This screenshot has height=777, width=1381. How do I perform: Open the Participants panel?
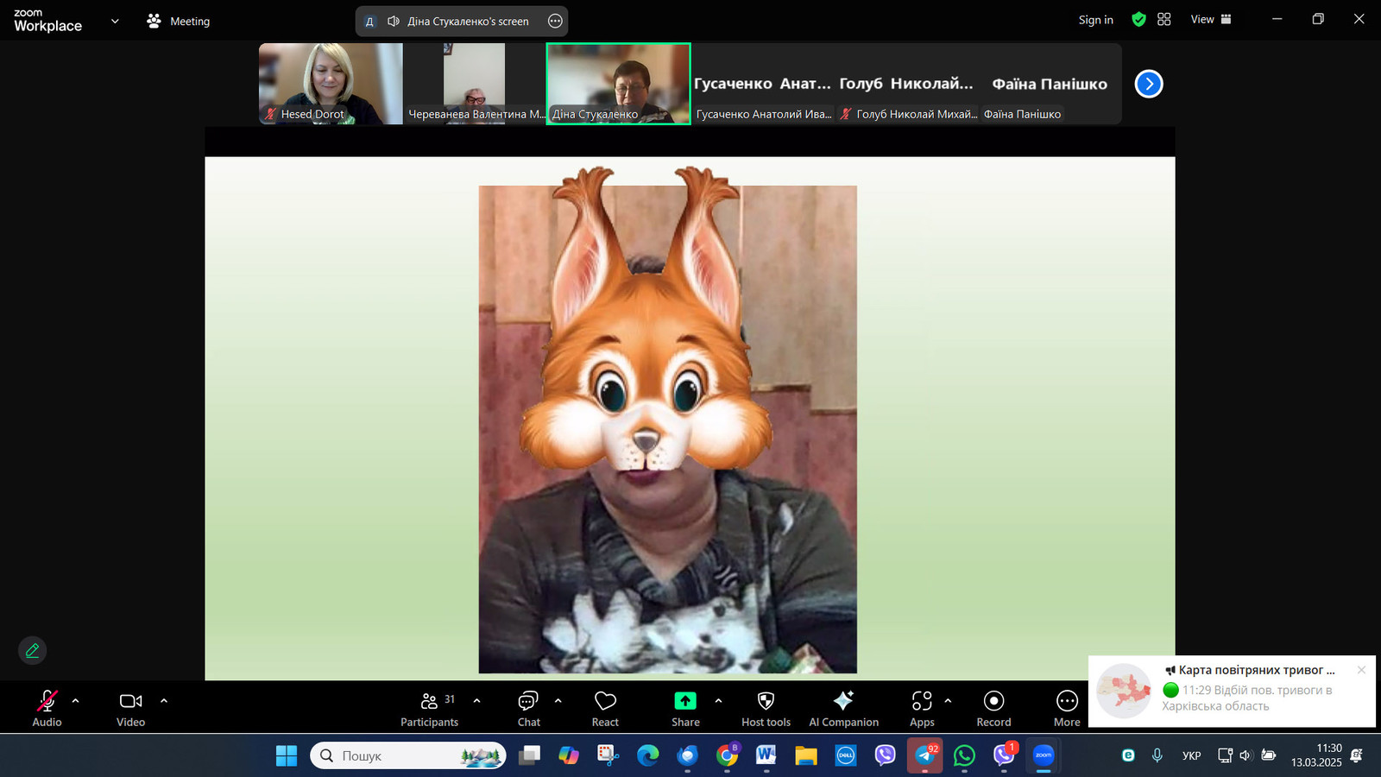point(430,709)
